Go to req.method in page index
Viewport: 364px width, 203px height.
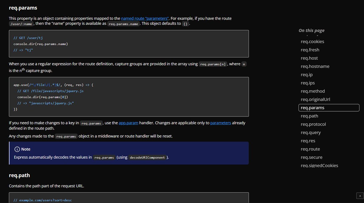(x=313, y=91)
